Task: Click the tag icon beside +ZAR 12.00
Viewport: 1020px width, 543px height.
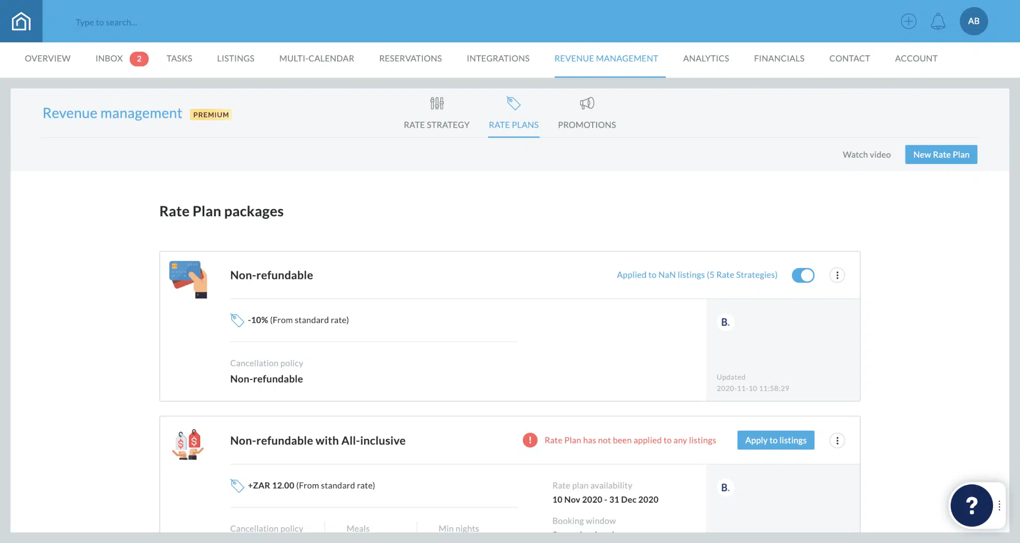Action: [237, 486]
